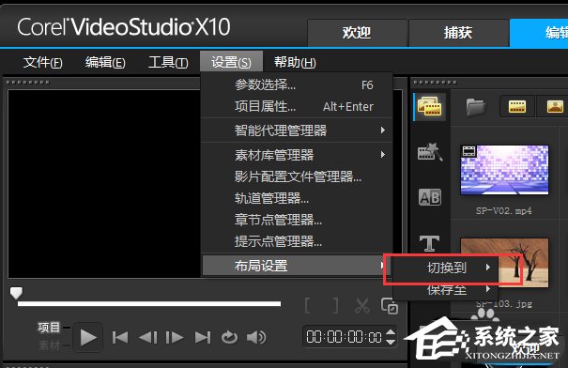Step to next frame
Viewport: 568px width, 368px height.
click(x=175, y=338)
